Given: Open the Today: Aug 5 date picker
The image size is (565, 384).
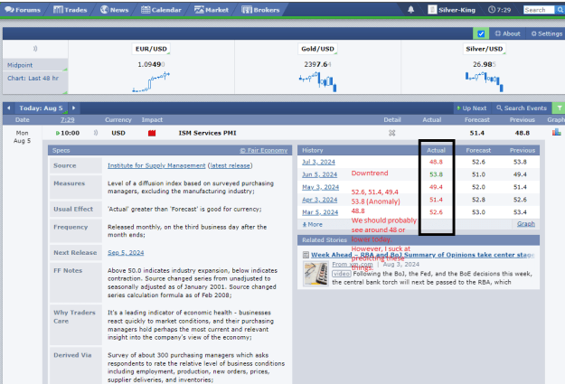Looking at the screenshot, I should pos(41,108).
